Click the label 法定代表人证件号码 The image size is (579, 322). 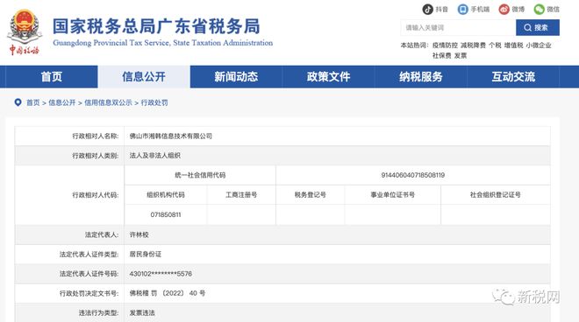(x=89, y=274)
